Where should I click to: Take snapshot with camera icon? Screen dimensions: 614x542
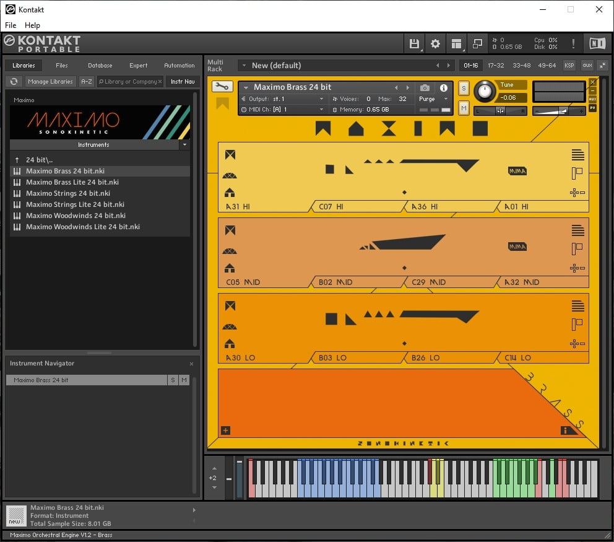click(x=425, y=88)
